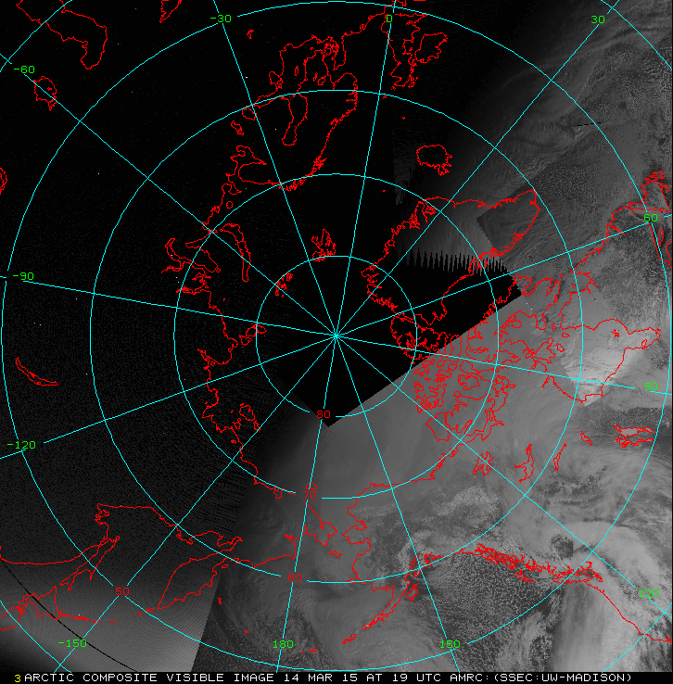The image size is (673, 684).
Task: Click the -90 longitude label
Action: tap(23, 276)
